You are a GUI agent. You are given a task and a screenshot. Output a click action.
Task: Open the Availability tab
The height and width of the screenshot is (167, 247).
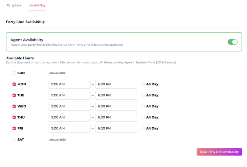point(38,6)
